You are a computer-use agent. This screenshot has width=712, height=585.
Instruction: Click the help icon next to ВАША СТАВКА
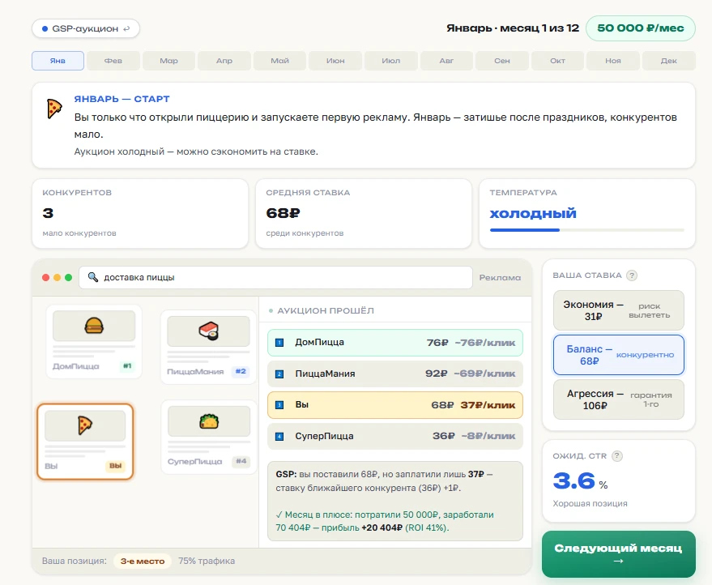tap(632, 275)
